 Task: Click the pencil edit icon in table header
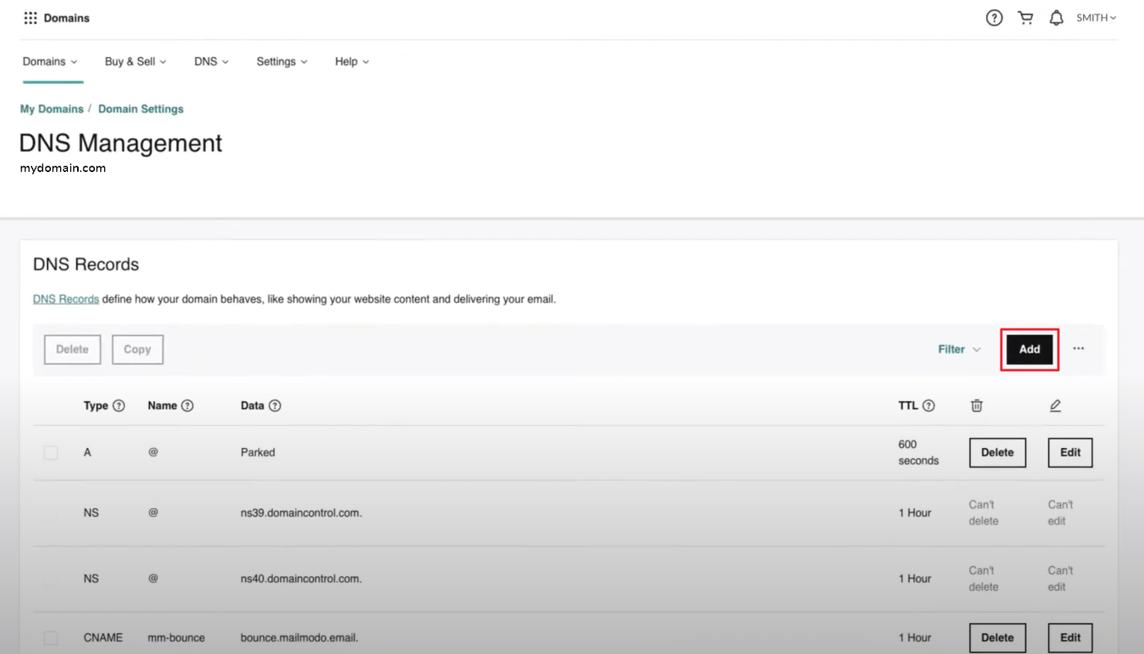click(x=1055, y=406)
